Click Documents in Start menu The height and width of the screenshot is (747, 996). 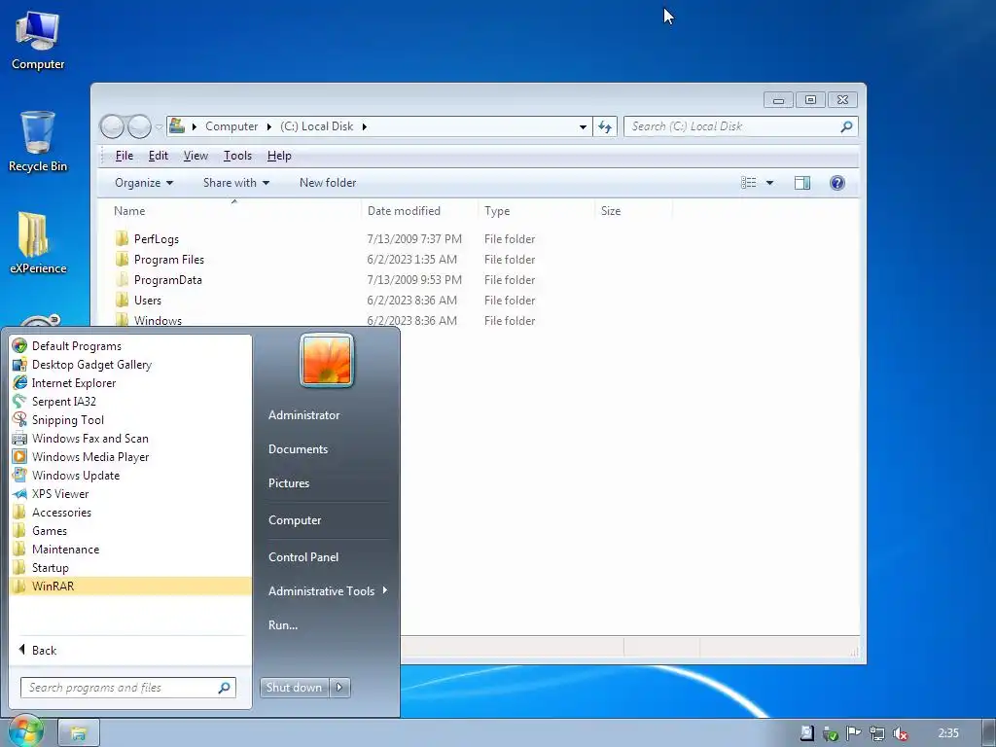tap(298, 449)
